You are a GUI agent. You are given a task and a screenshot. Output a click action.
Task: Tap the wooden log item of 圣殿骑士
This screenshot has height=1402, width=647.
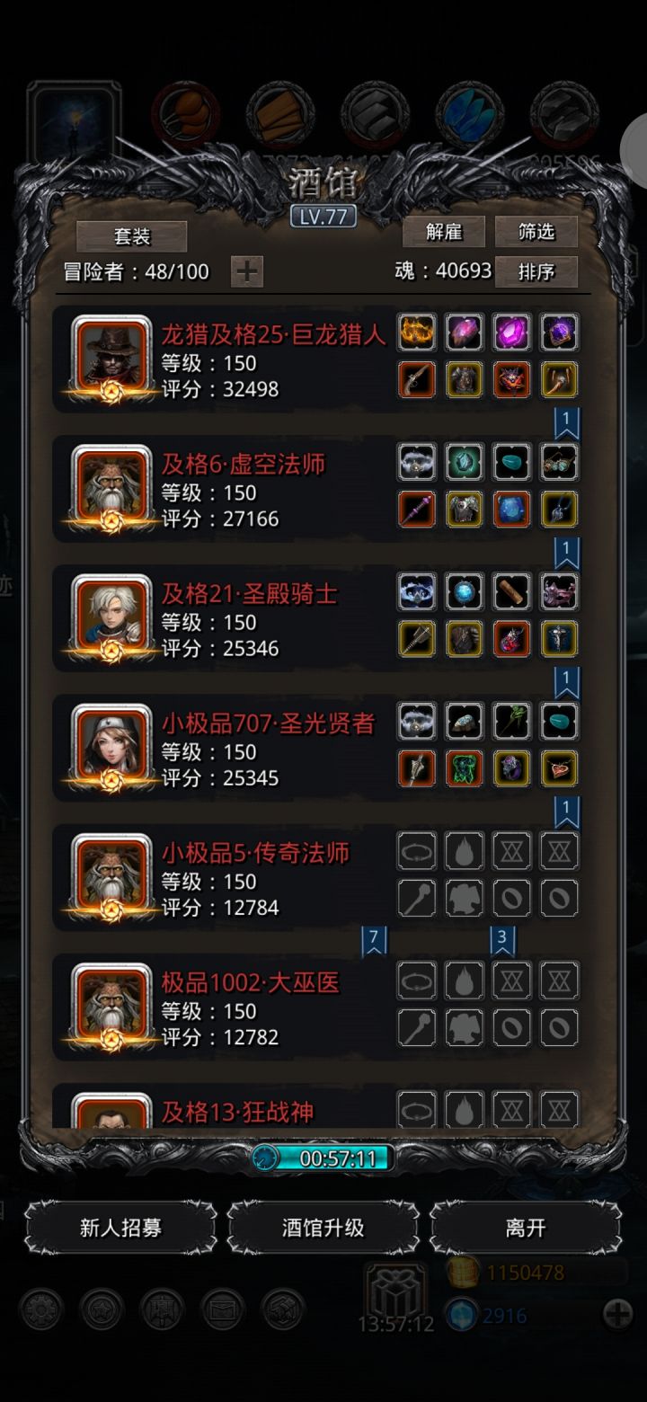click(512, 591)
